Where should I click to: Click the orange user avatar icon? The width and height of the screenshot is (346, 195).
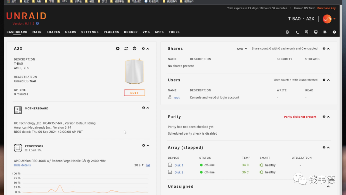(x=327, y=19)
